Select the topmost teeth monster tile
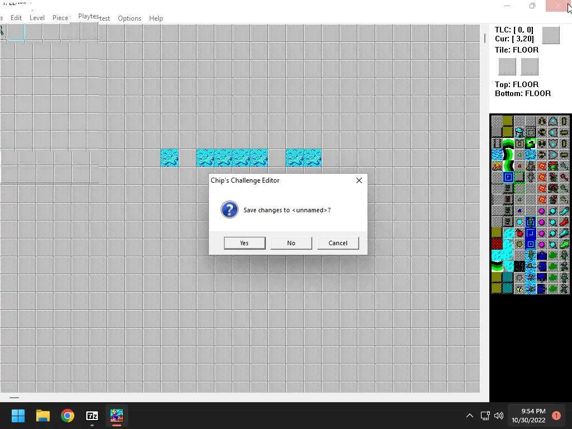 tap(553, 166)
